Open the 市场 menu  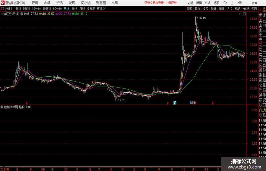47,3
